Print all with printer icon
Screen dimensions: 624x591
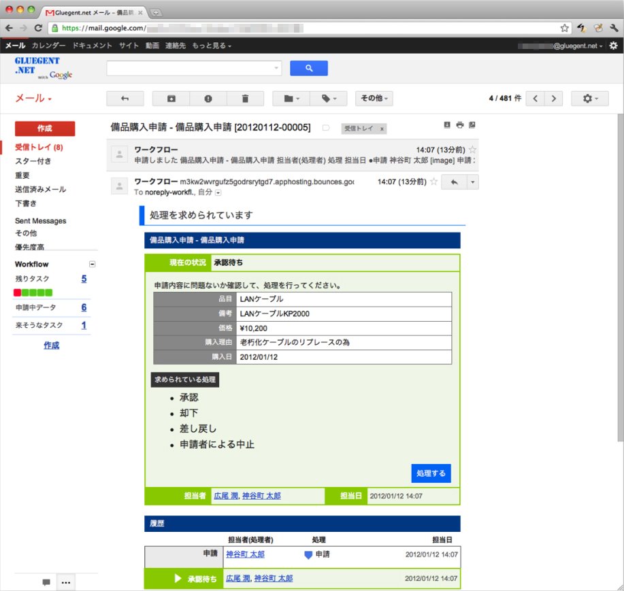click(459, 125)
